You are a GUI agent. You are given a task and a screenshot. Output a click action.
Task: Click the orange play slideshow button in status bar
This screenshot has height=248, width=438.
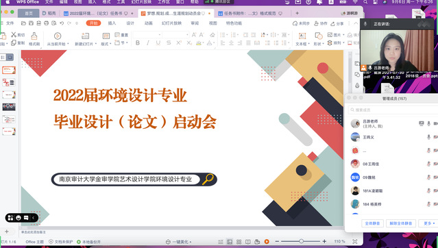click(x=267, y=242)
